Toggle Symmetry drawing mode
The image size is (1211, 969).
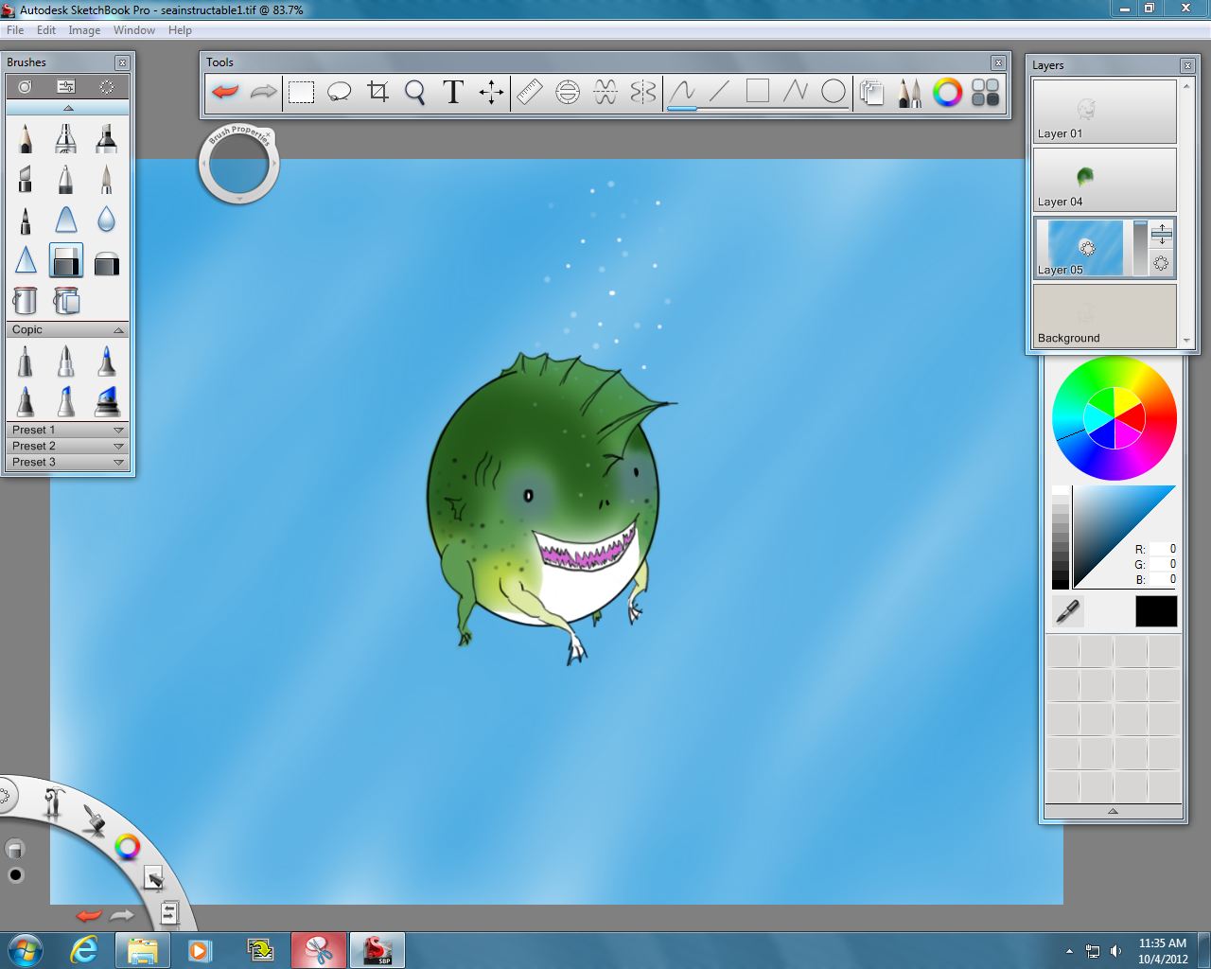pos(643,92)
